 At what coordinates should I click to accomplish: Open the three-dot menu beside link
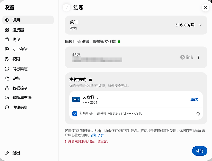[198, 57]
